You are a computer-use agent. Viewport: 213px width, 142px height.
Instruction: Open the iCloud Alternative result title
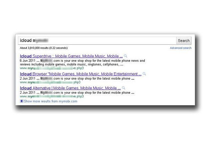point(70,88)
